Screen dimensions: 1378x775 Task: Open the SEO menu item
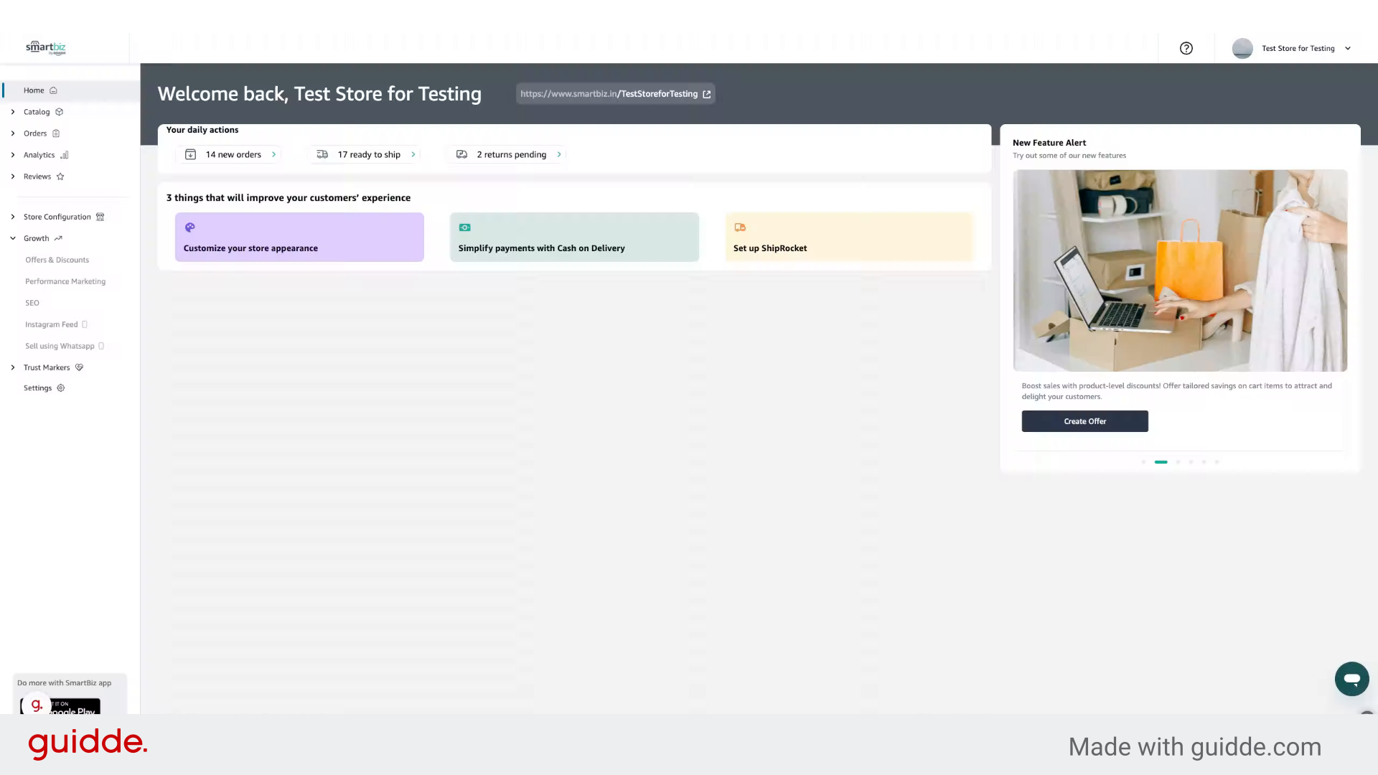tap(32, 303)
